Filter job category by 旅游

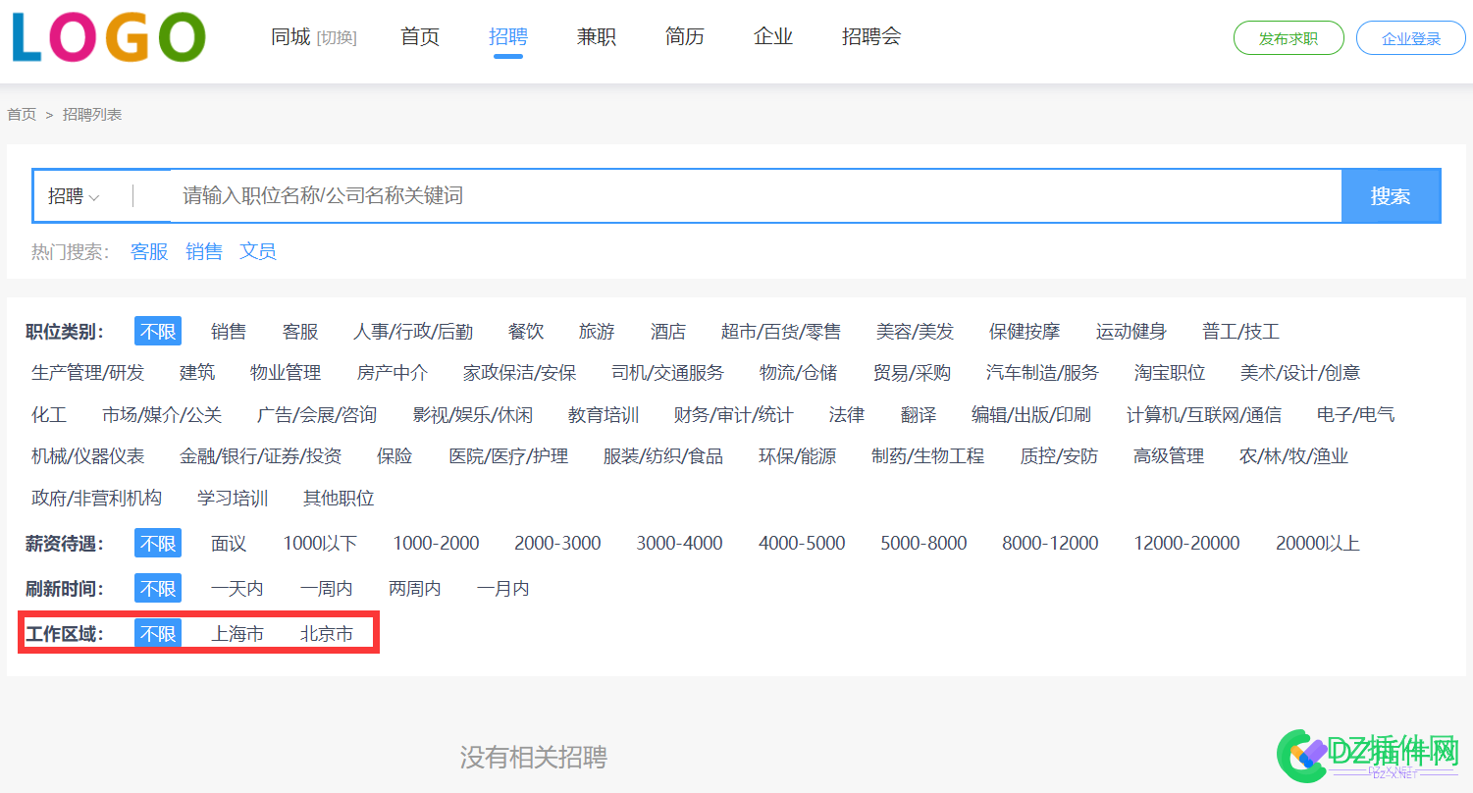click(x=597, y=332)
